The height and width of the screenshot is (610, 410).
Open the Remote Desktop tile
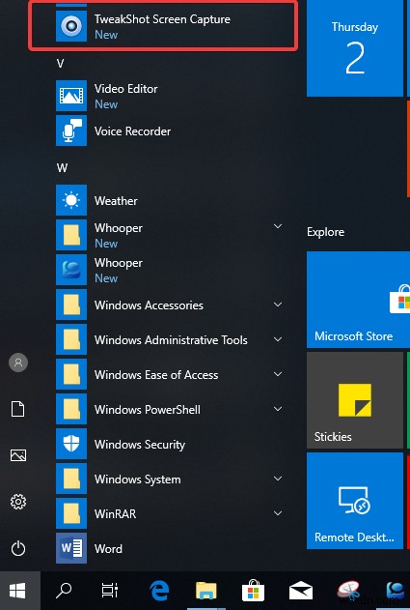[x=355, y=501]
